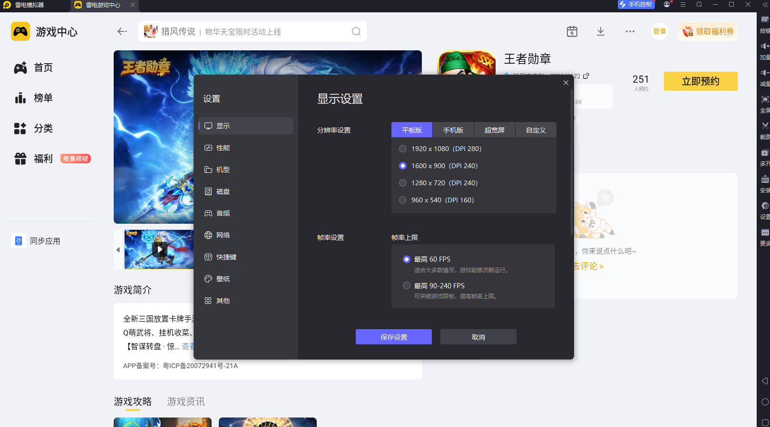Click the search magnifier icon

tap(356, 31)
